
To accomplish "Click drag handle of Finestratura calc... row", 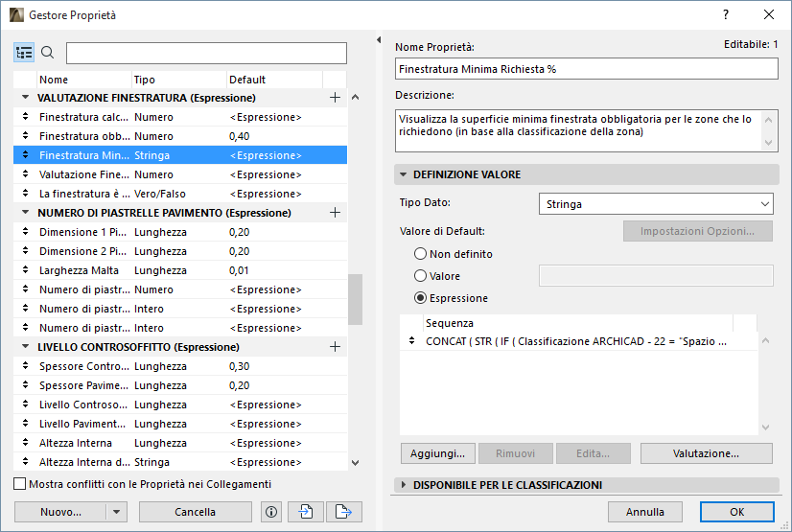I will tap(25, 117).
